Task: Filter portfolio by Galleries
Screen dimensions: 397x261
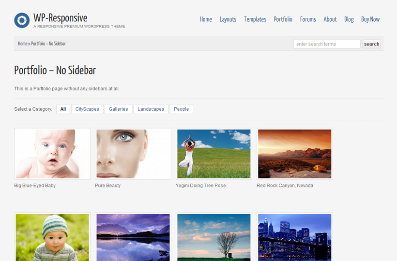Action: point(118,109)
